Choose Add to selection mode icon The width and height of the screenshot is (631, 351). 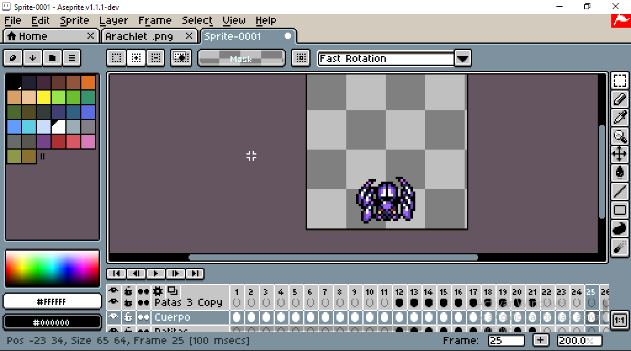click(136, 58)
